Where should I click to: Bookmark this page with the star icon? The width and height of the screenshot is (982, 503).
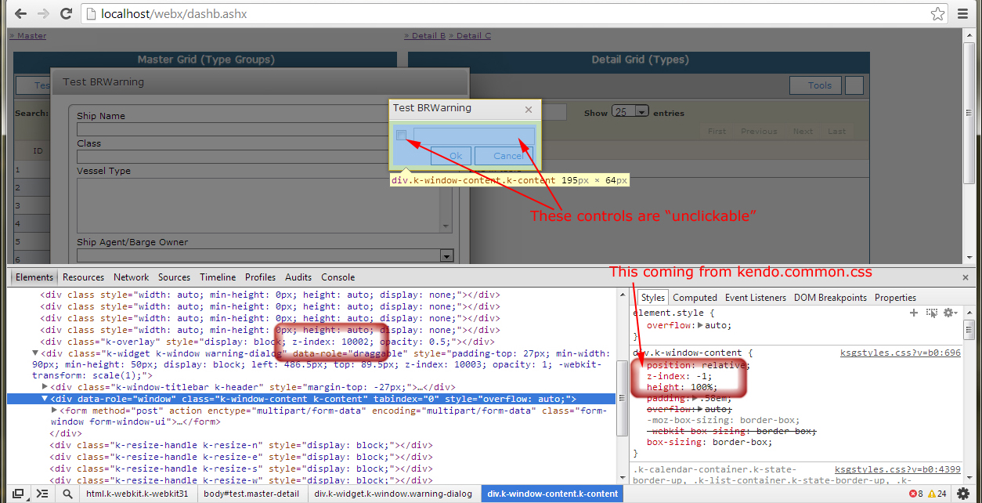pos(937,14)
